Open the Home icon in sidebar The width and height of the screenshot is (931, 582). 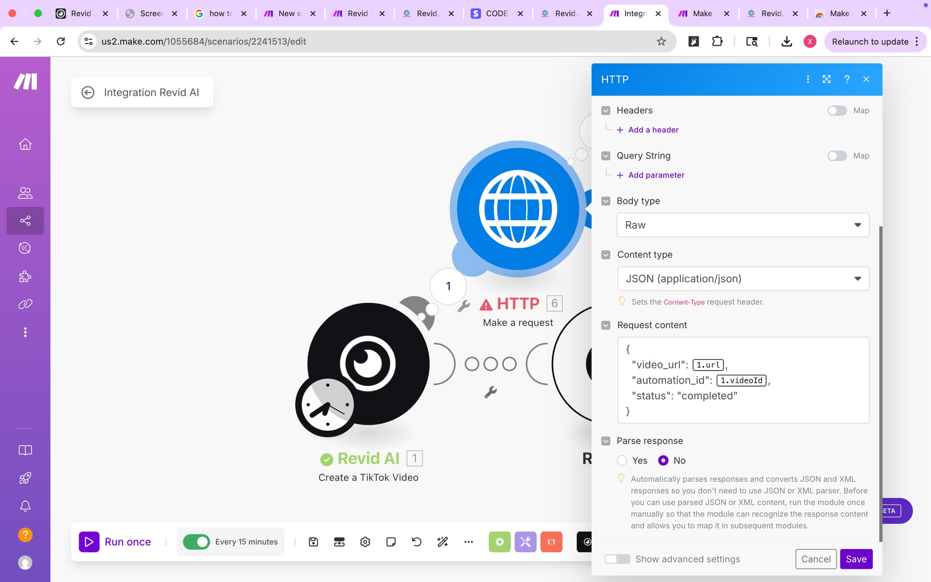(x=25, y=144)
